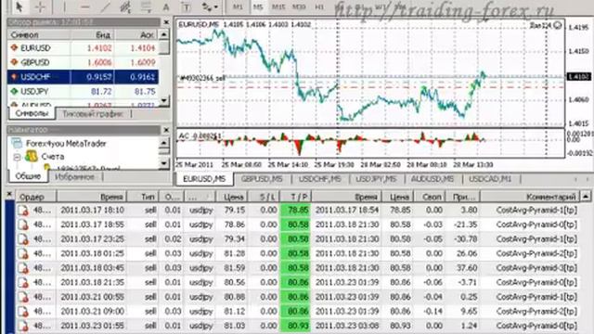The height and width of the screenshot is (334, 594).
Task: Click the GBPUSD symbol icon in Market Watch
Action: [x=15, y=62]
